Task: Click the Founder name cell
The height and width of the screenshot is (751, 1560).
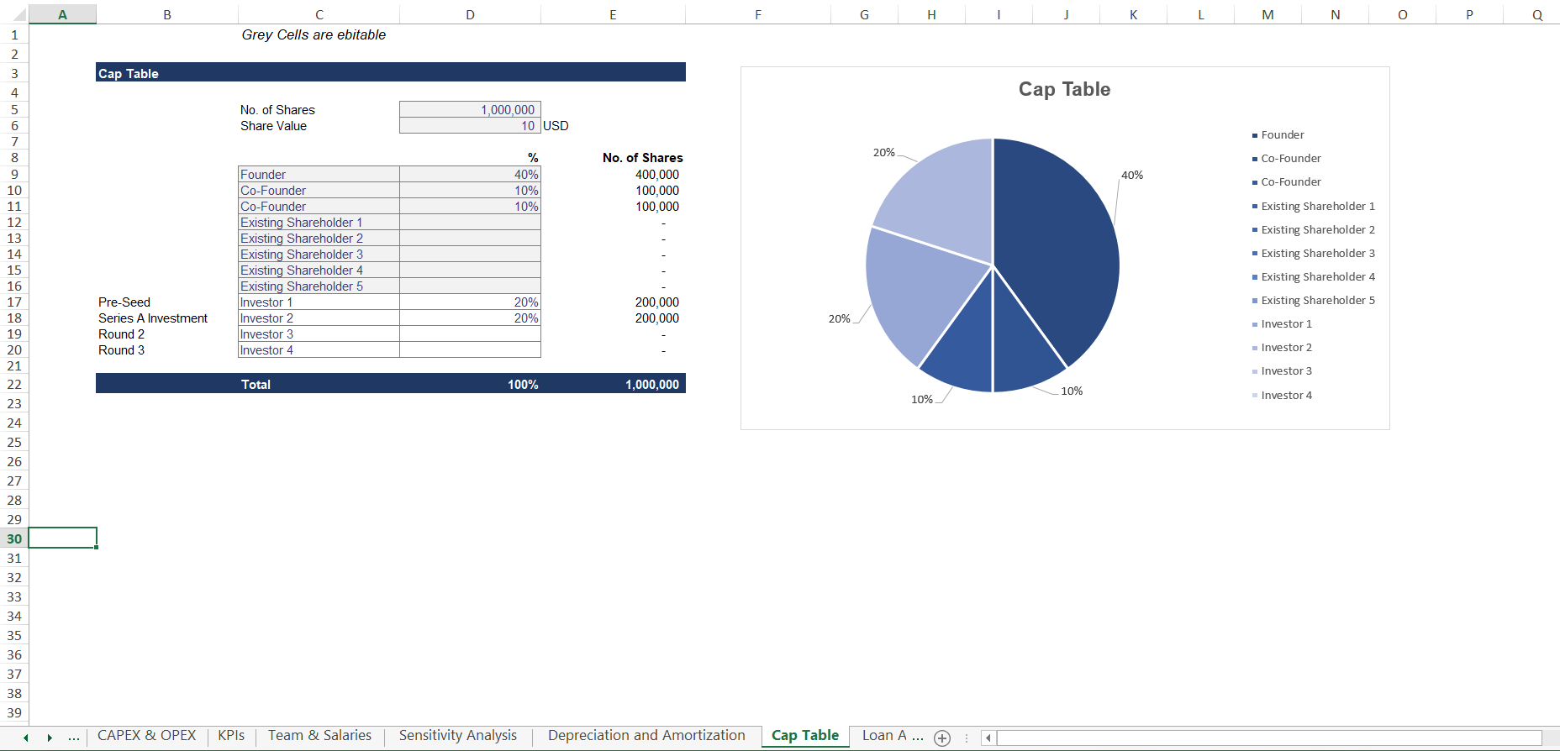Action: point(319,174)
